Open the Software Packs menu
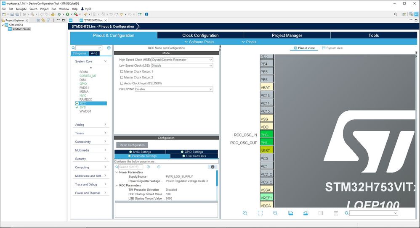The width and height of the screenshot is (420, 228). coord(199,42)
